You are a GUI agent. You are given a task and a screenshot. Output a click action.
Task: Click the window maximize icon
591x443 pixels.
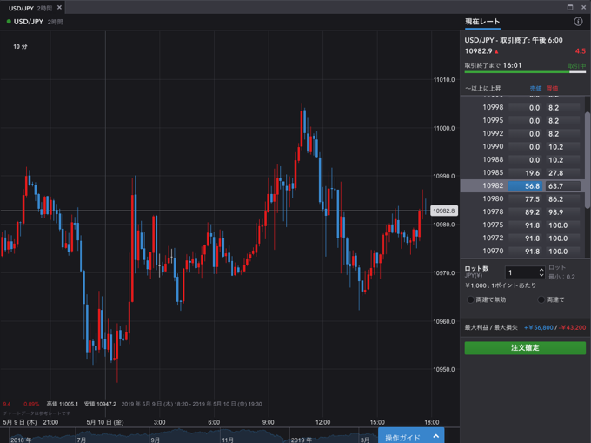tap(570, 8)
